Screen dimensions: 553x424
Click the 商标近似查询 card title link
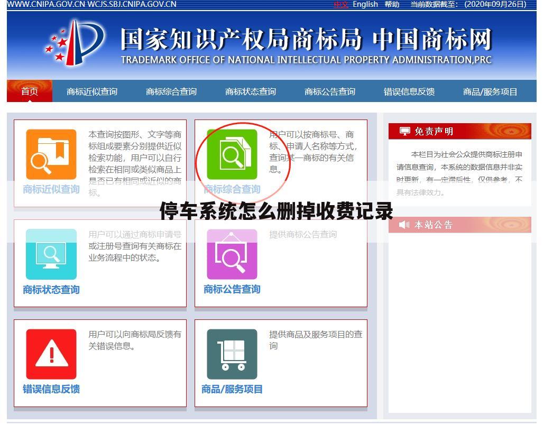[x=51, y=189]
